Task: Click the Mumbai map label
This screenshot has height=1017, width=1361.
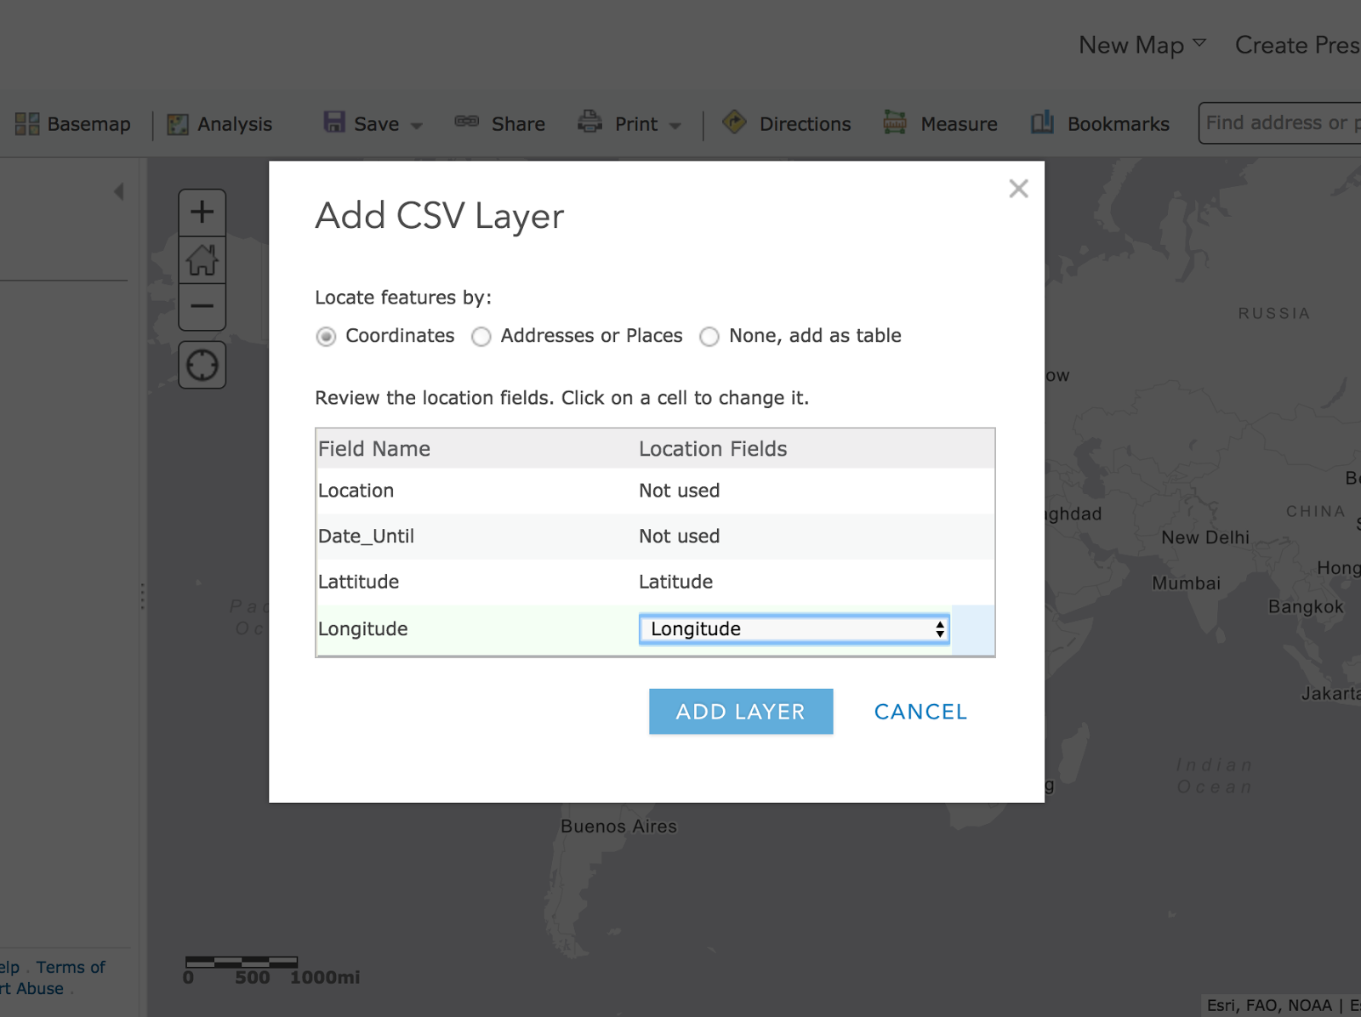Action: (1187, 583)
